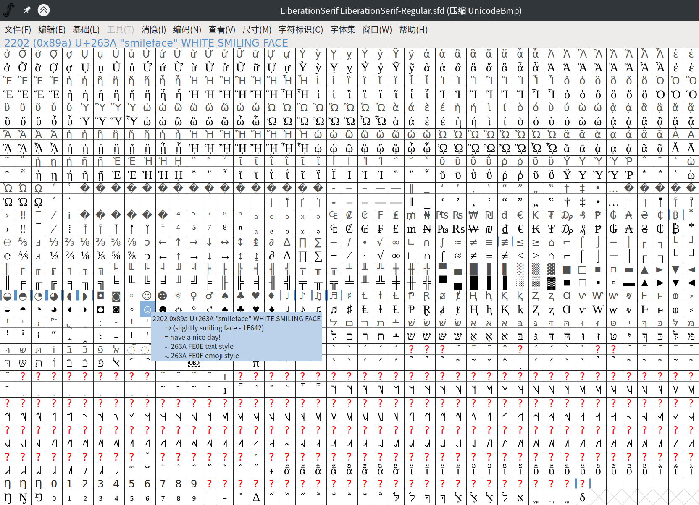The width and height of the screenshot is (699, 505).
Task: Open the 查看(V) menu
Action: pyautogui.click(x=222, y=30)
